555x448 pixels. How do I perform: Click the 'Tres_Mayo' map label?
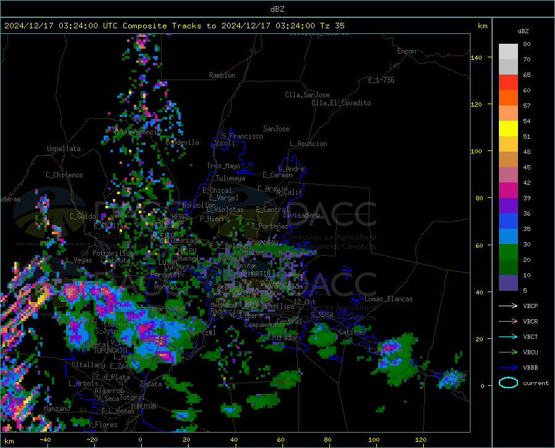click(x=223, y=166)
